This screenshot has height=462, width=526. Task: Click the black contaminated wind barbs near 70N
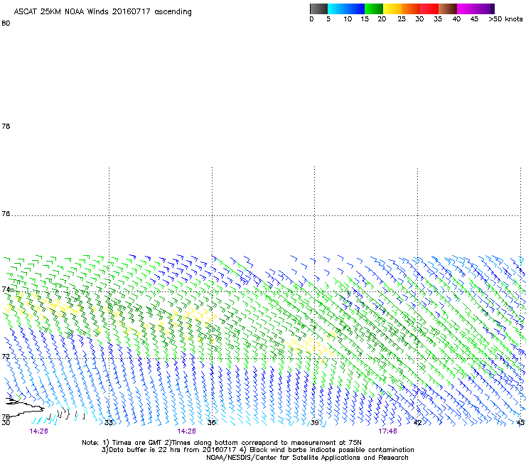(x=65, y=414)
